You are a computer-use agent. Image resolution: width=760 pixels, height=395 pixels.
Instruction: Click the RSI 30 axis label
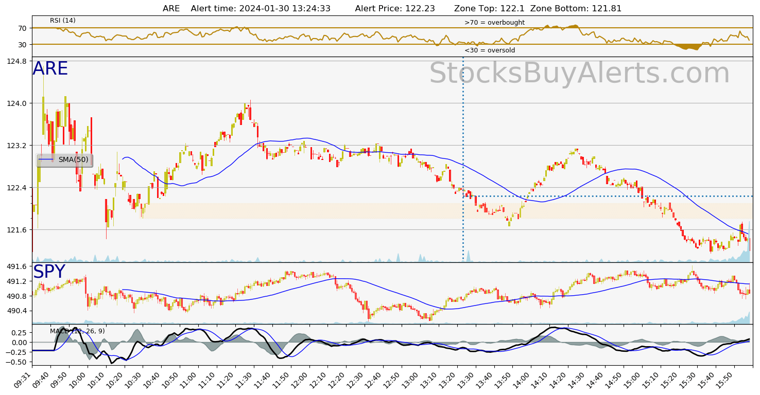pyautogui.click(x=23, y=45)
